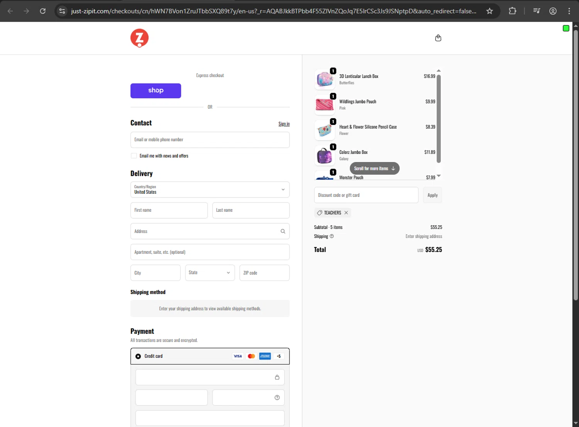Check Email me with news and offers

pos(134,156)
